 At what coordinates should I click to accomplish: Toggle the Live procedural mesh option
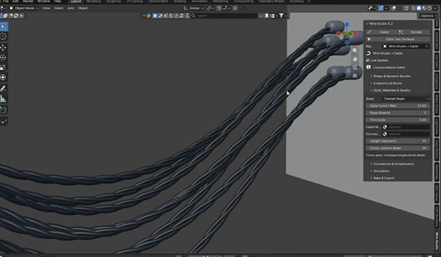pyautogui.click(x=368, y=67)
